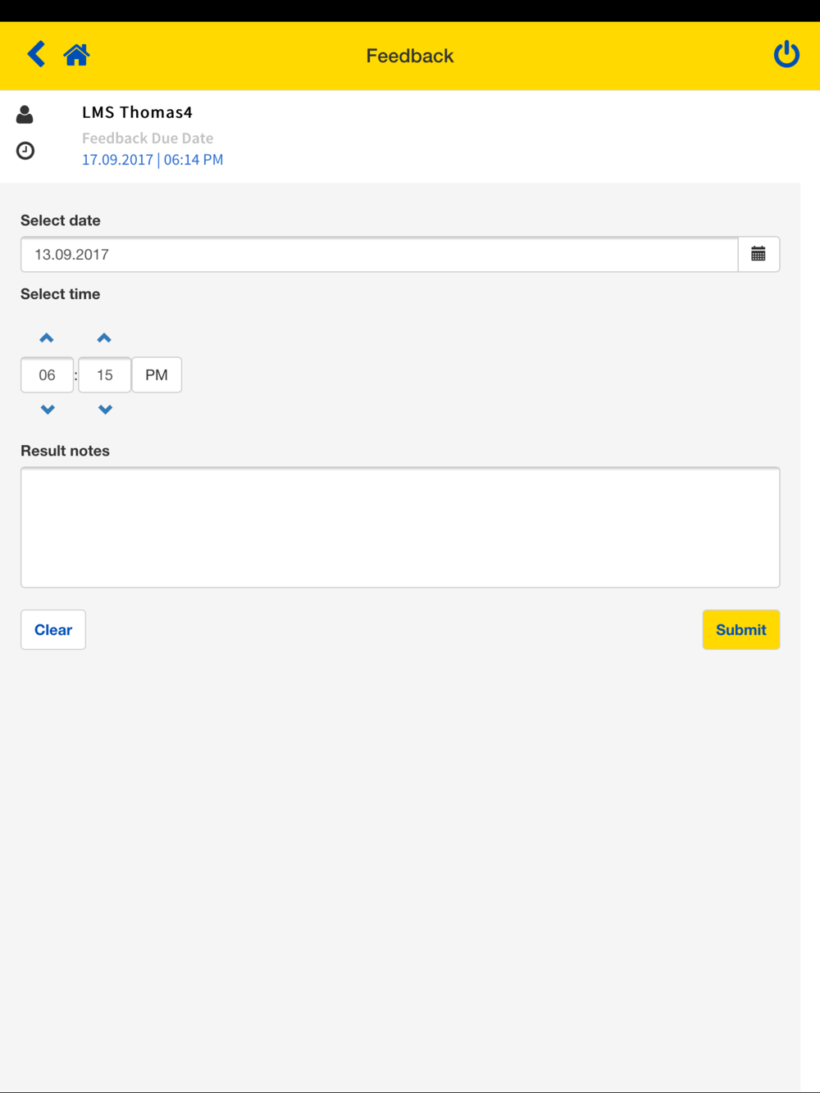820x1093 pixels.
Task: Click the due date 17.09.2017 link
Action: pyautogui.click(x=117, y=160)
